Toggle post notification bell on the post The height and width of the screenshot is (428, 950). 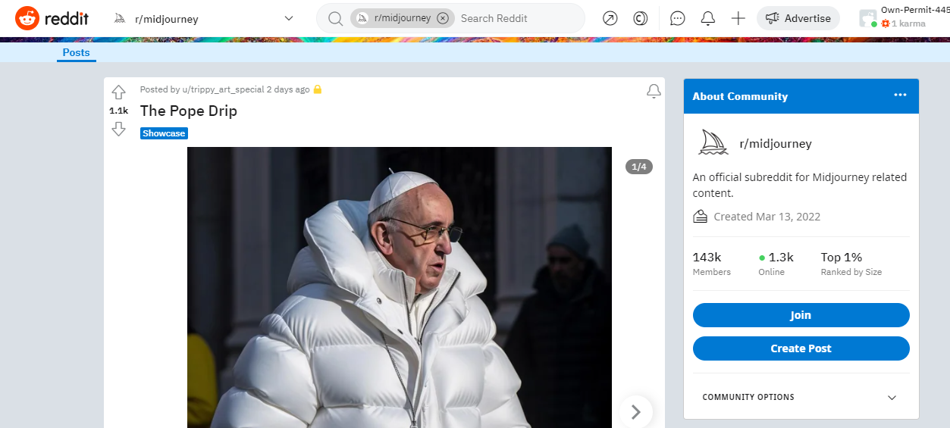[653, 92]
